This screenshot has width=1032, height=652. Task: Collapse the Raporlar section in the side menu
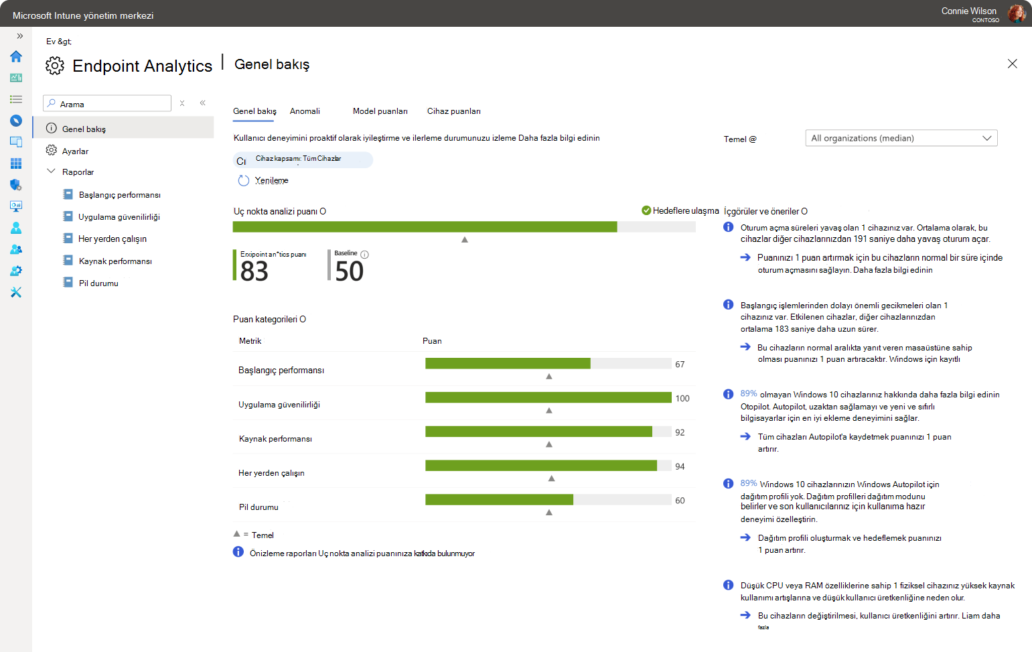[51, 172]
